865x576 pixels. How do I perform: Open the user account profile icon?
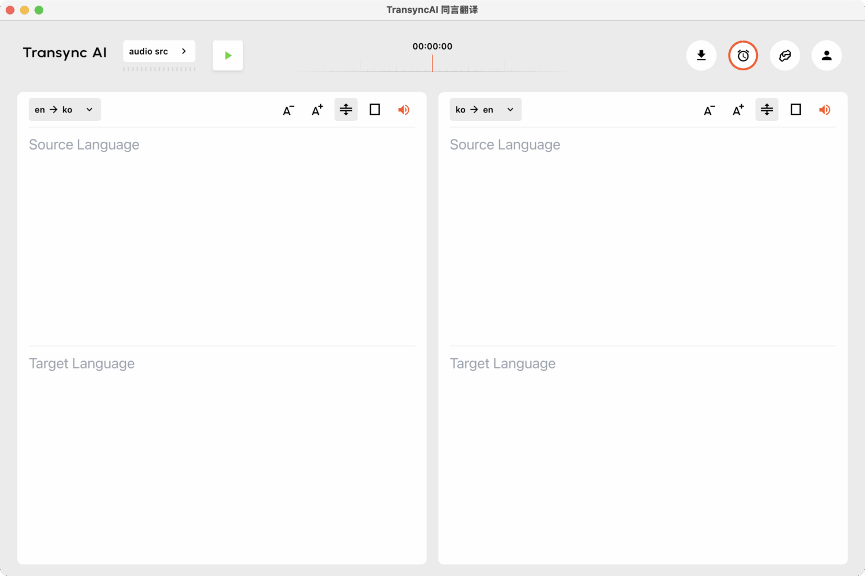[x=826, y=55]
